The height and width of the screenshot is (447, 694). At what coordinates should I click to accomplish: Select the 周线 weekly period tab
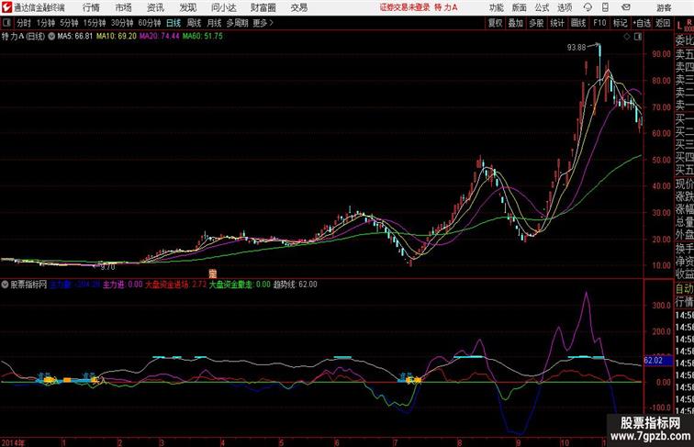coord(194,23)
